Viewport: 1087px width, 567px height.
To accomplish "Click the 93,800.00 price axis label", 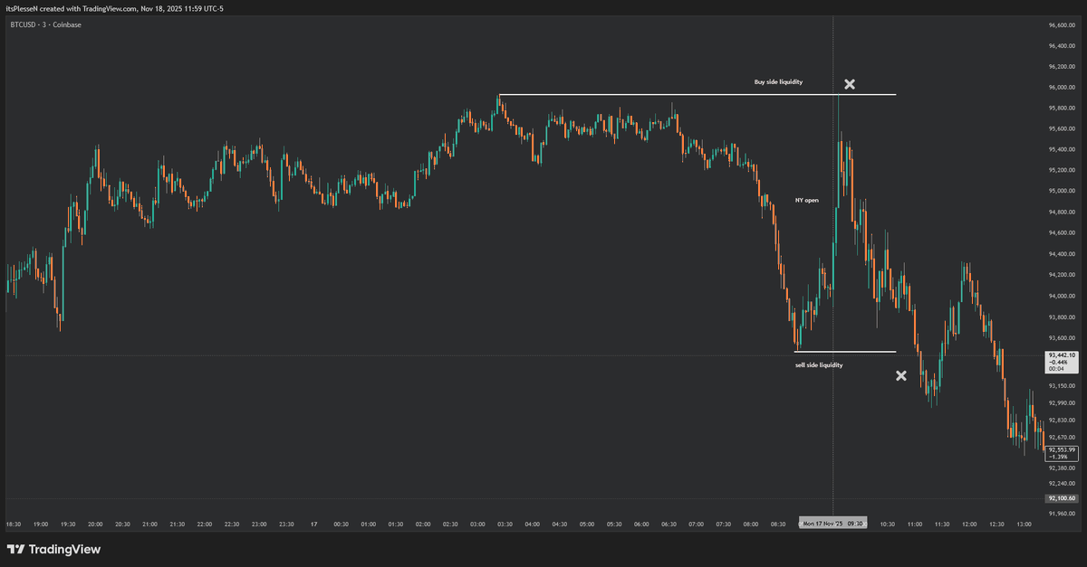I will click(x=1063, y=317).
